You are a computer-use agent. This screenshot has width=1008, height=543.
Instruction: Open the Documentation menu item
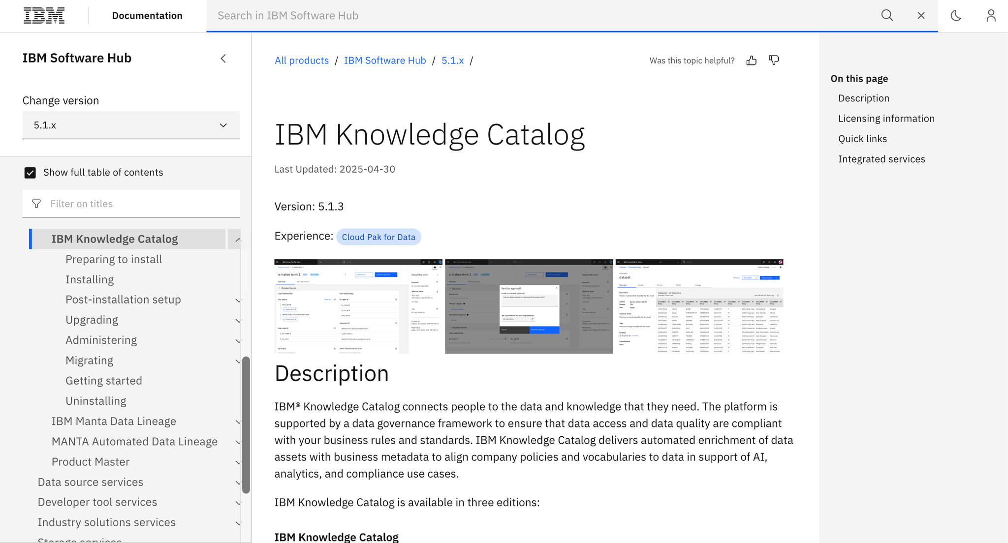tap(147, 15)
